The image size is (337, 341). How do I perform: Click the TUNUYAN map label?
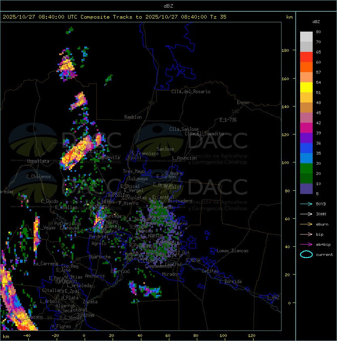86,315
